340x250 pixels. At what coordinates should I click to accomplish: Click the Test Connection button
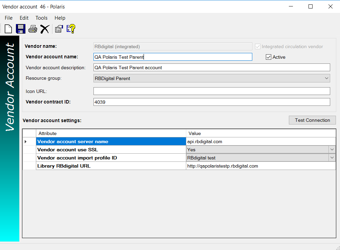[312, 120]
